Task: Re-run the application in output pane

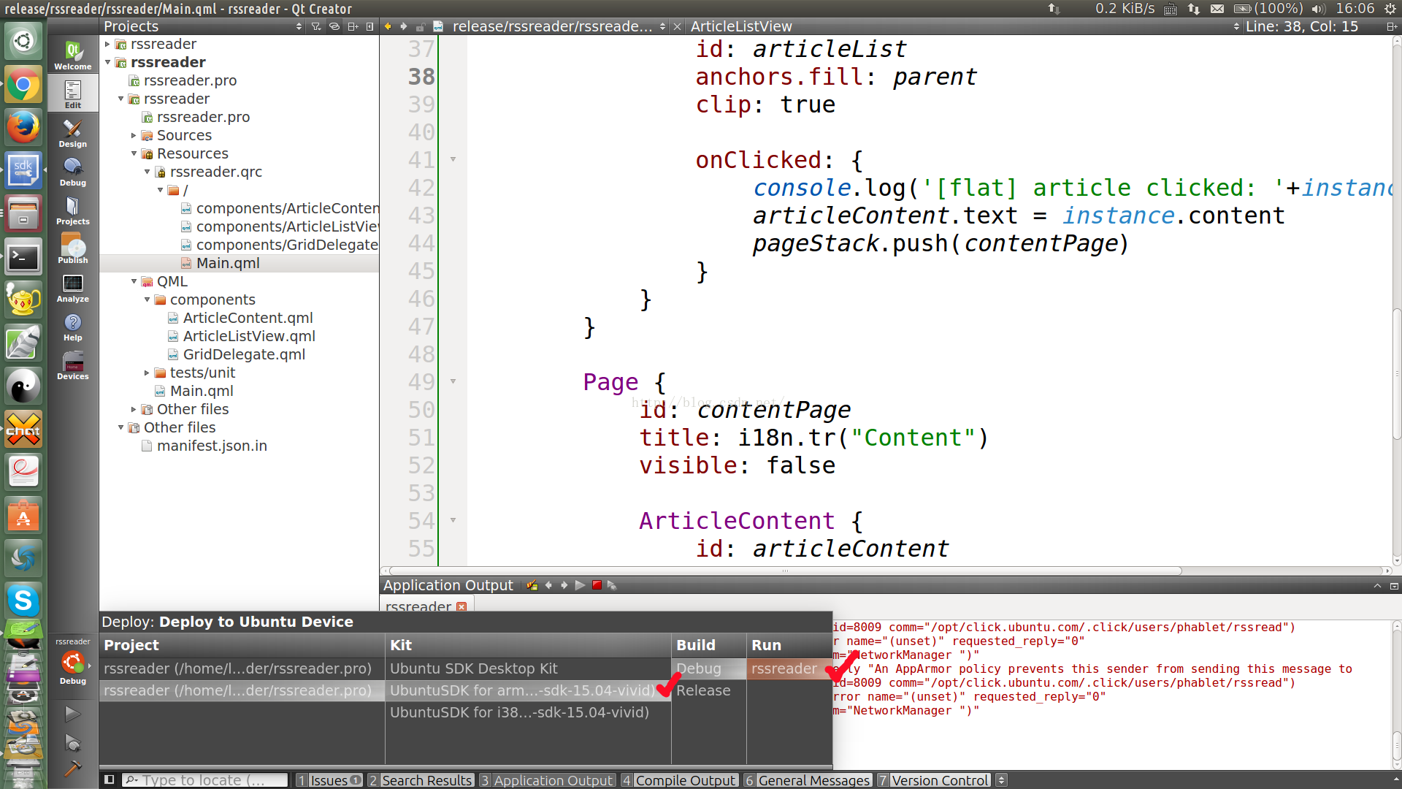Action: click(x=580, y=585)
